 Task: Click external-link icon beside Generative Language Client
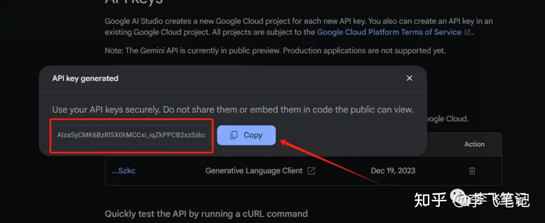(311, 171)
